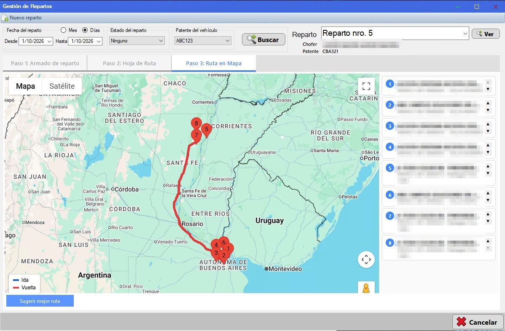Viewport: 505px width, 331px height.
Task: Click map marker number 6
Action: point(223,242)
